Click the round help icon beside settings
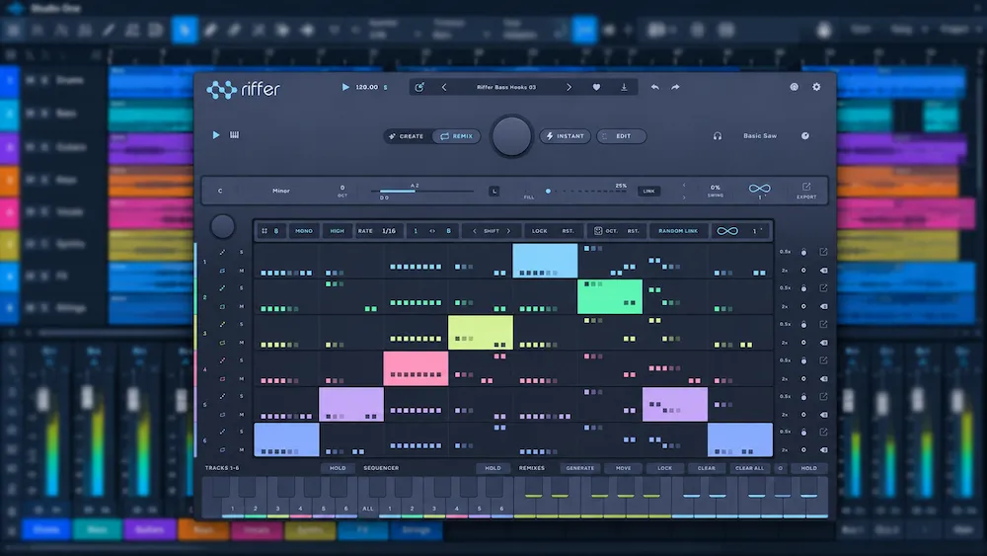 [x=795, y=87]
